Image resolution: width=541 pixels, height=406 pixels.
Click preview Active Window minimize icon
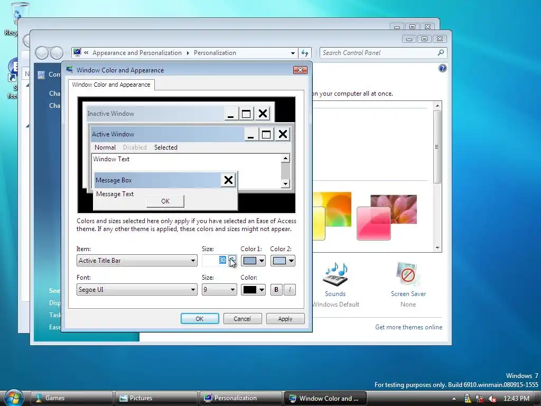click(x=251, y=134)
